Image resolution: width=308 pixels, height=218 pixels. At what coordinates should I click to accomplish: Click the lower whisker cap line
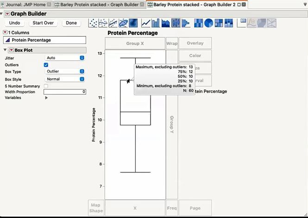point(135,173)
